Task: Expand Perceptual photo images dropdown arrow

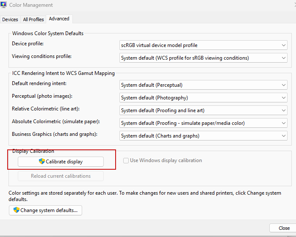Action: click(x=283, y=98)
